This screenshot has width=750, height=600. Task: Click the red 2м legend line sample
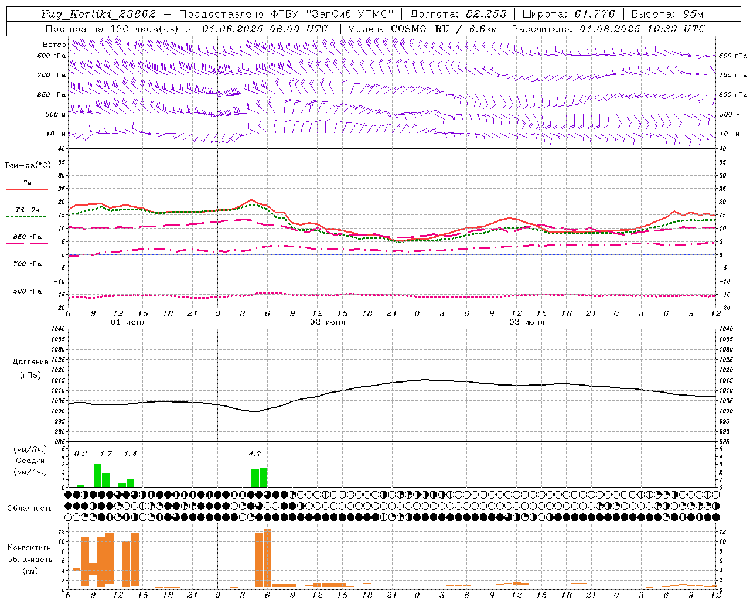pos(27,189)
